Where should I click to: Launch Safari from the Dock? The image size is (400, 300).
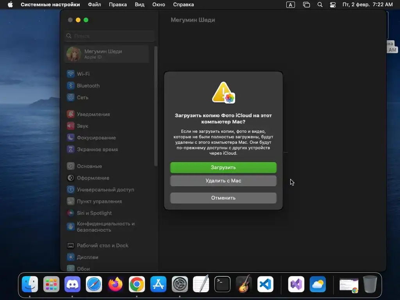(x=94, y=284)
